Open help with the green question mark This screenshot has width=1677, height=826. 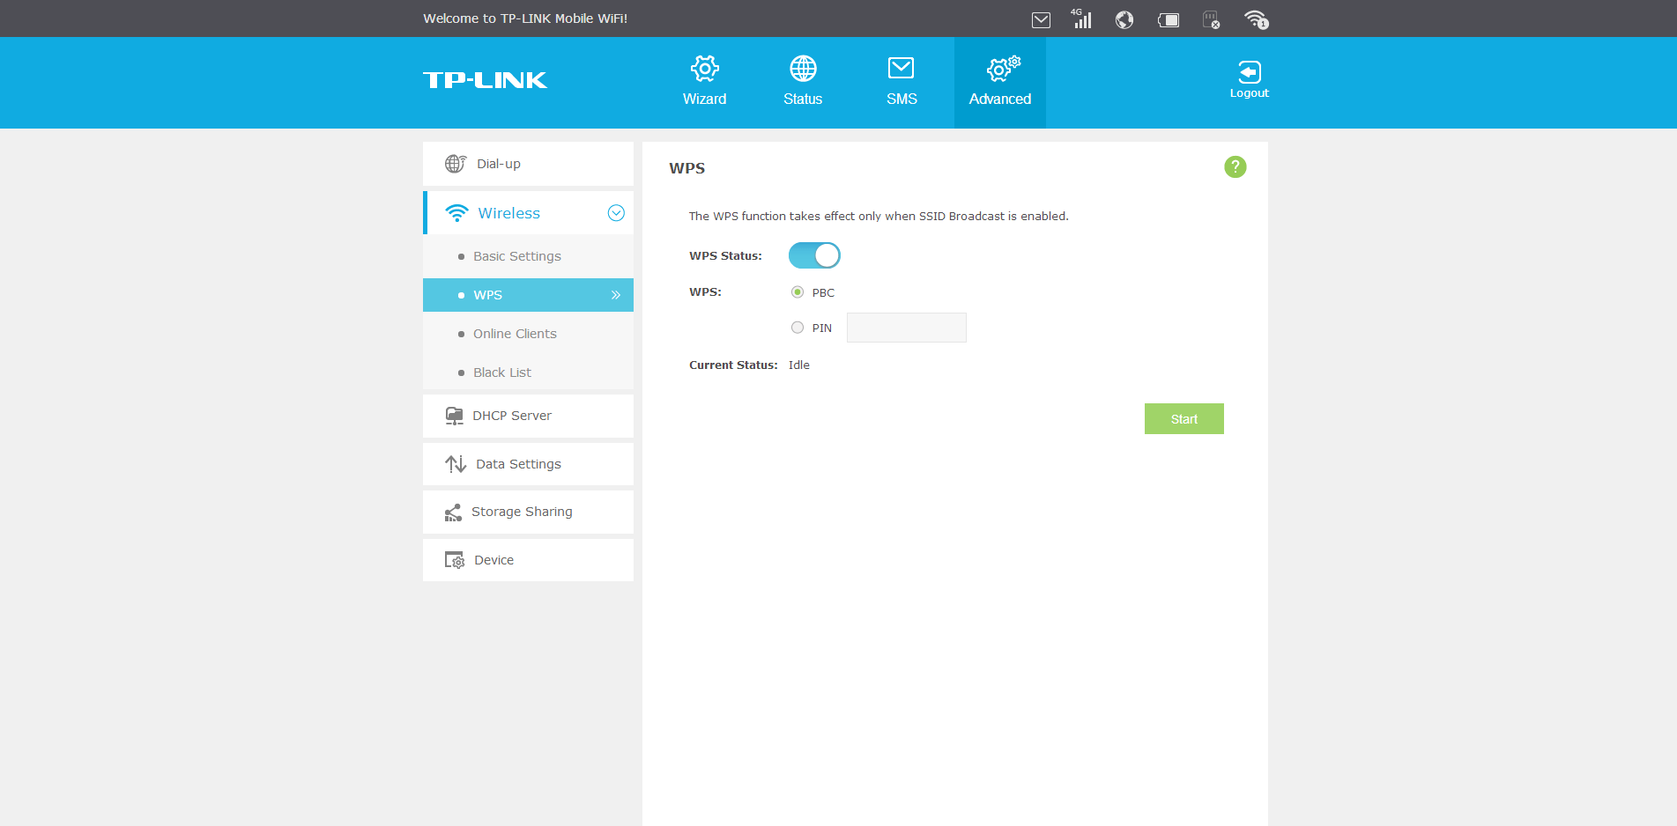[1235, 166]
